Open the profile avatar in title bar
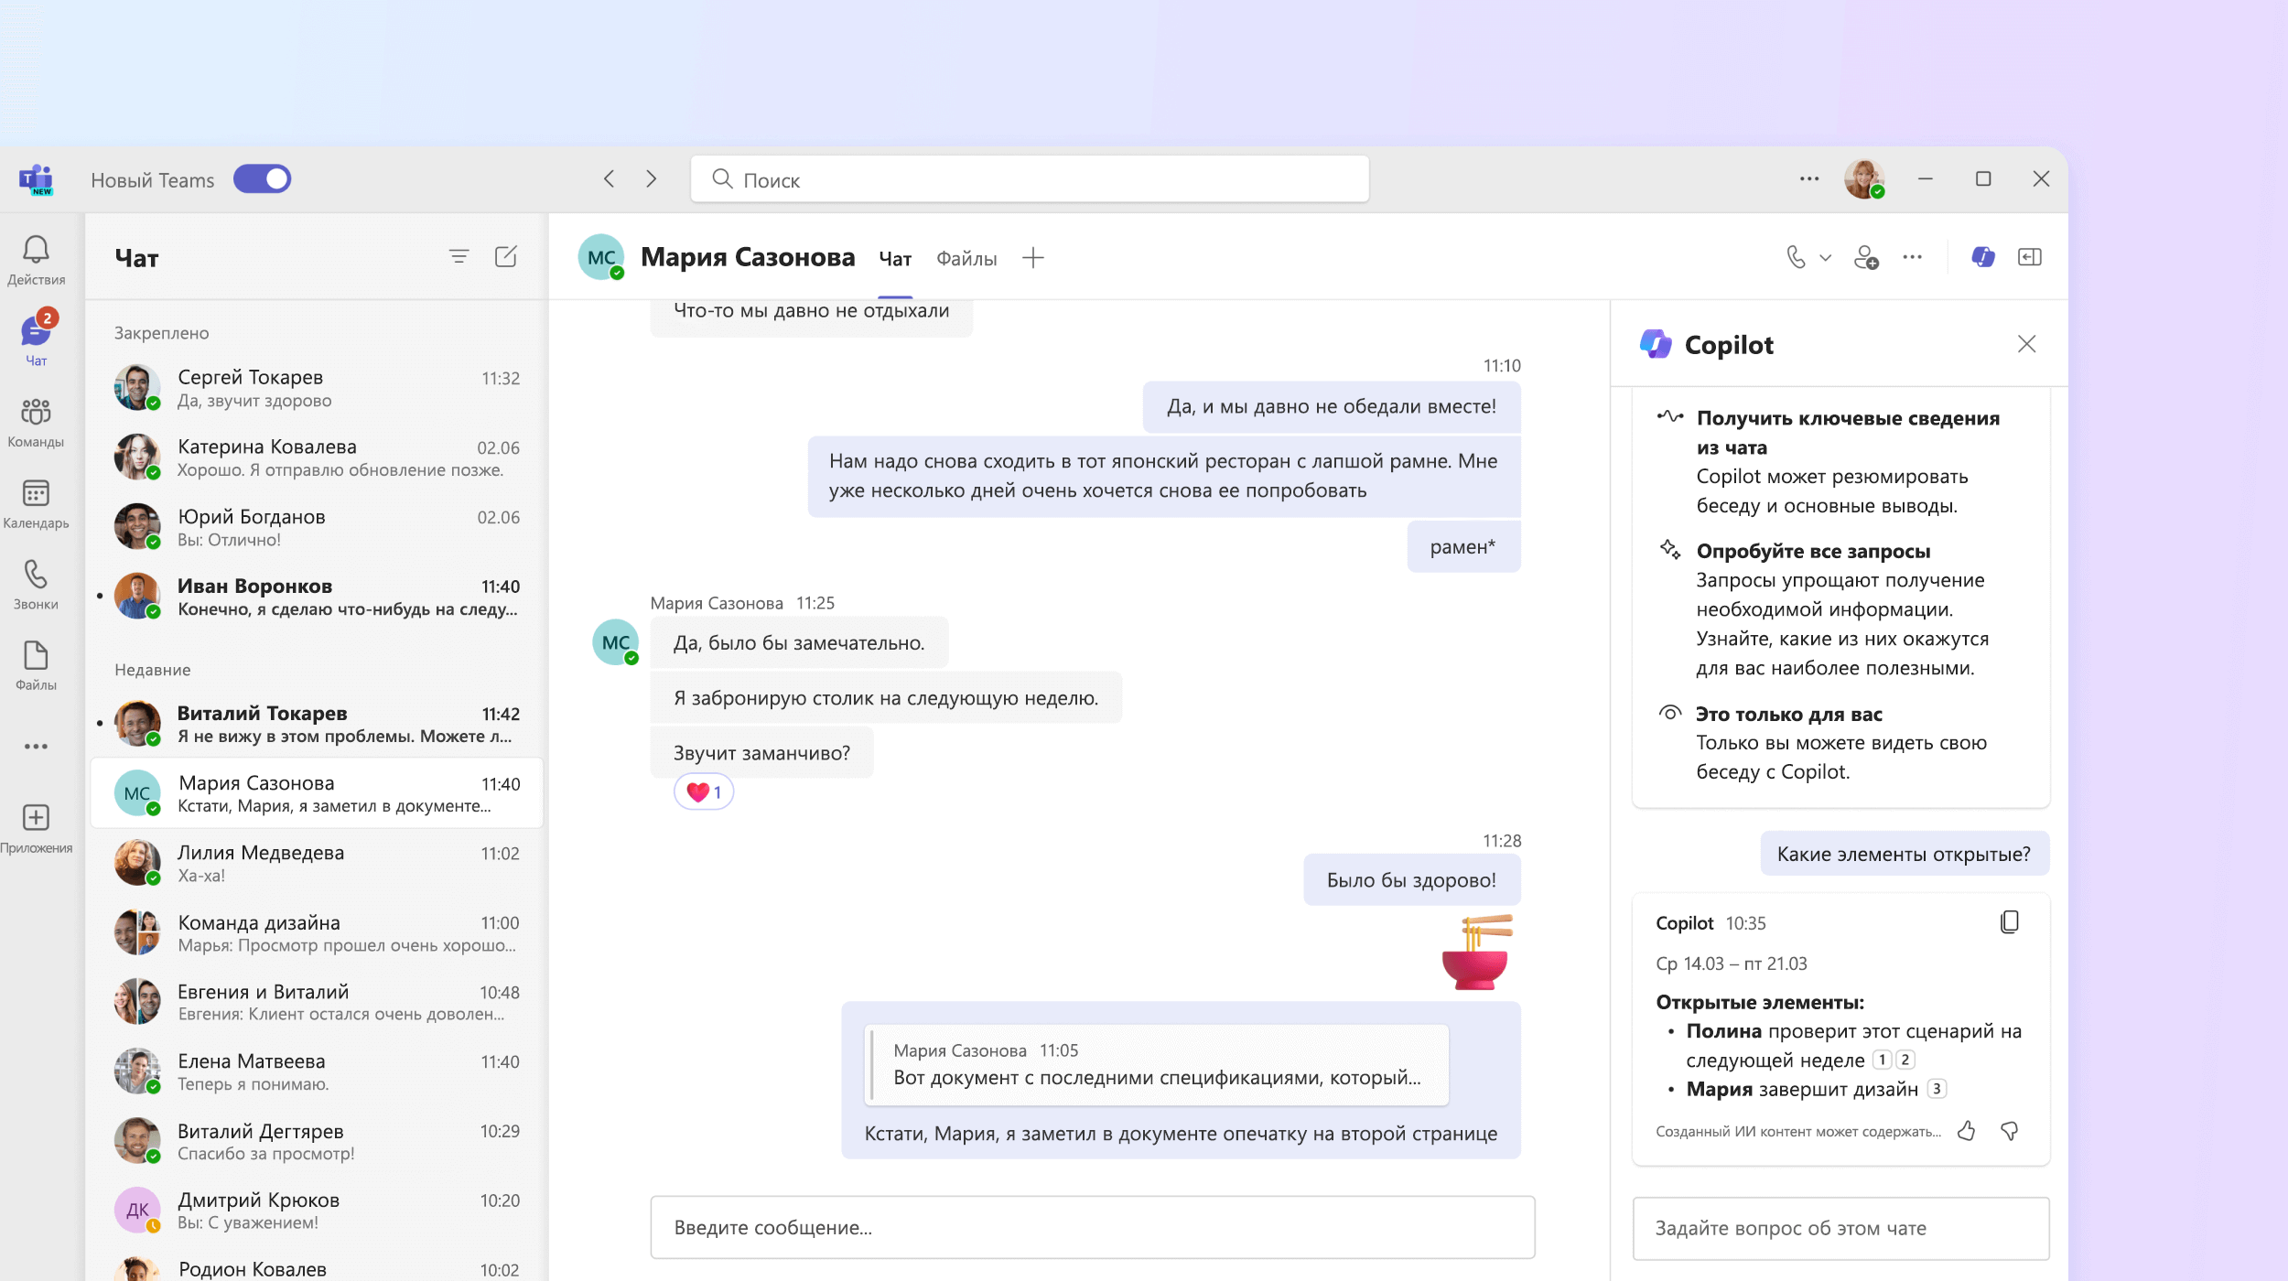Image resolution: width=2288 pixels, height=1281 pixels. (1864, 179)
